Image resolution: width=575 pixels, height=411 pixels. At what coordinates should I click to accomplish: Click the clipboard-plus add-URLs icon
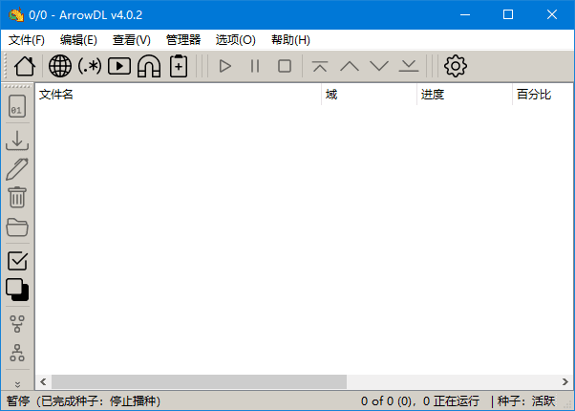[179, 66]
